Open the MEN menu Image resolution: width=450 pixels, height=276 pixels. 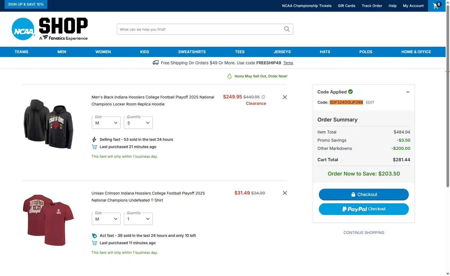coord(62,52)
